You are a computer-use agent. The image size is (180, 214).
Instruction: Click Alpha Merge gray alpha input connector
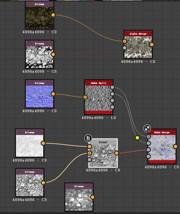(125, 48)
